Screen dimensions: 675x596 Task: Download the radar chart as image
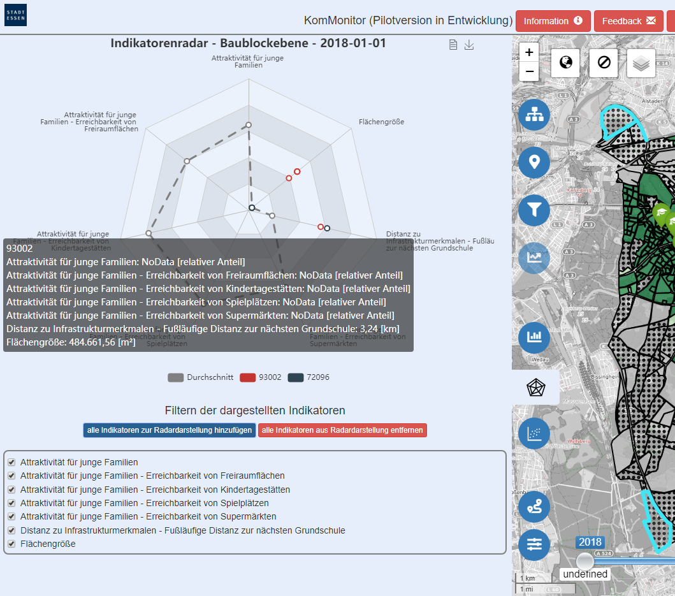click(469, 45)
